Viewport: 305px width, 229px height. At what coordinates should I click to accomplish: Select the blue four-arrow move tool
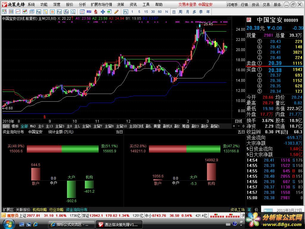(x=103, y=12)
